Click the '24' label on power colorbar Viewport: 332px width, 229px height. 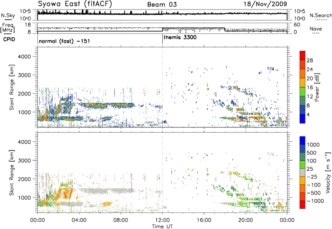point(310,69)
